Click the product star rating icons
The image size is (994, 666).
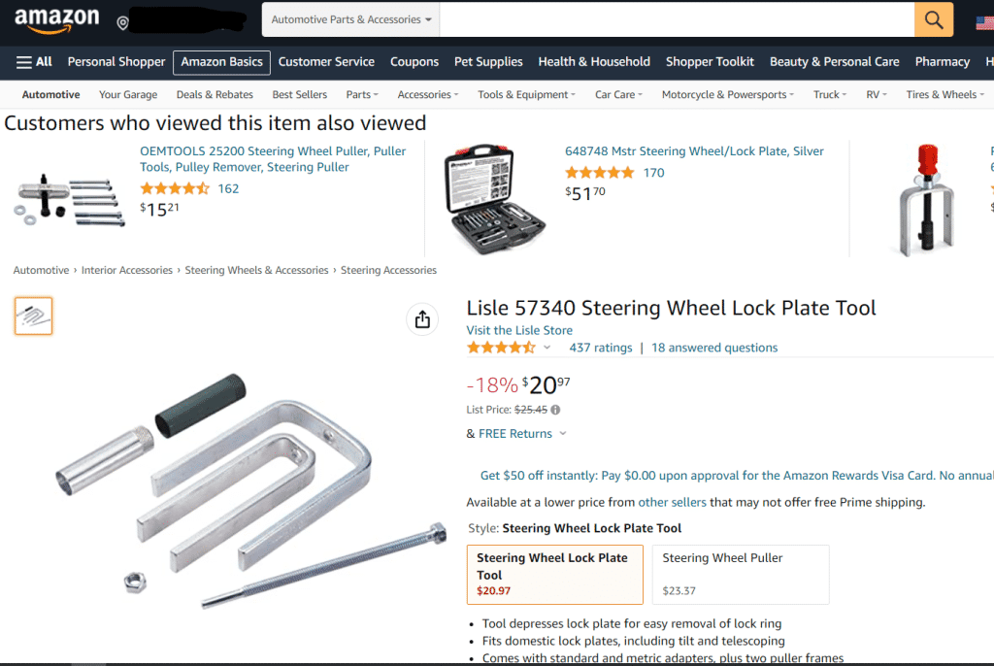pos(501,348)
